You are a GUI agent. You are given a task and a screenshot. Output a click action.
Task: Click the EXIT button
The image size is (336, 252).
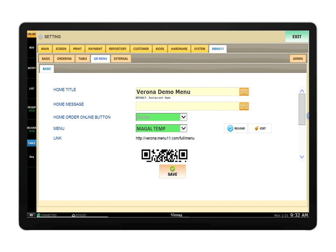tap(297, 37)
